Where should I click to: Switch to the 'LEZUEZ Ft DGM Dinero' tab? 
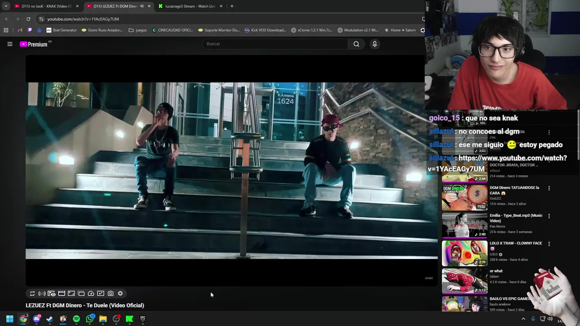[119, 6]
